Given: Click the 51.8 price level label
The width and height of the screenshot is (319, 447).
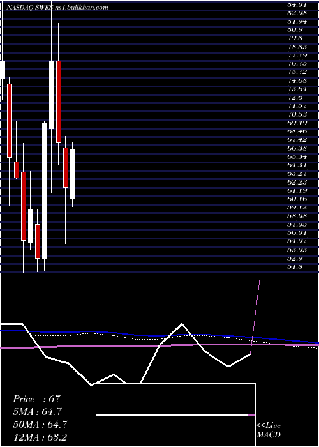Looking at the screenshot, I should (295, 267).
